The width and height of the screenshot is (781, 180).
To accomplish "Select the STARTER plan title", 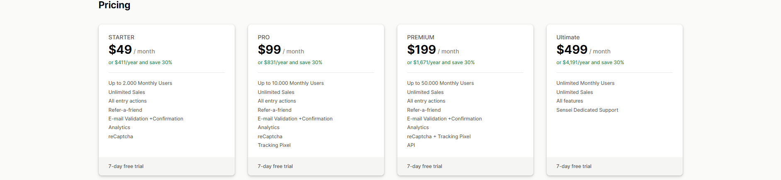I will point(122,37).
